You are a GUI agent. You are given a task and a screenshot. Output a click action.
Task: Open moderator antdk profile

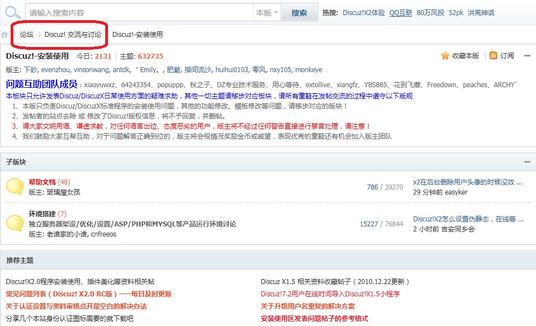pyautogui.click(x=121, y=70)
